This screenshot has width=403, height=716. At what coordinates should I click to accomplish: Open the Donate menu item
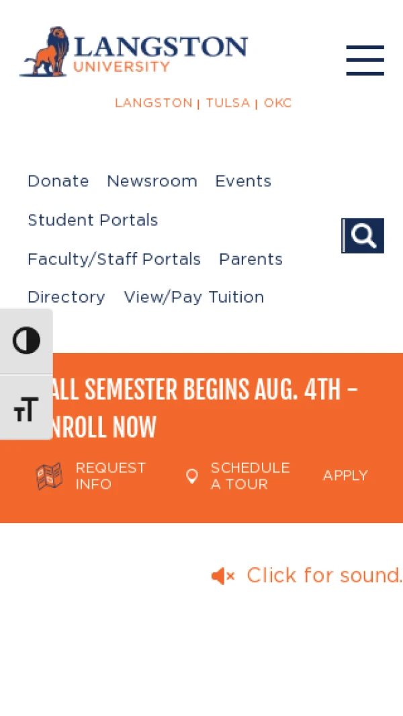58,182
